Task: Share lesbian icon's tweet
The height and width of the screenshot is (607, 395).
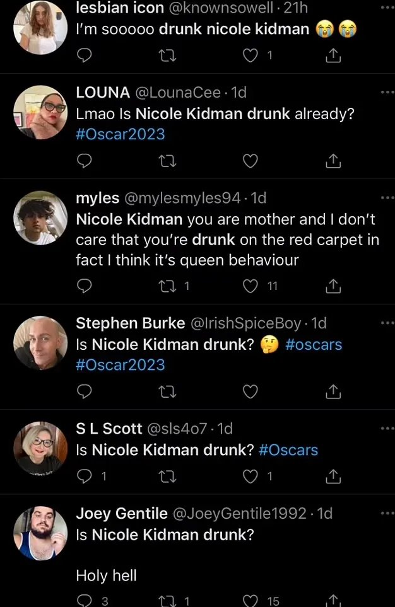Action: (333, 56)
